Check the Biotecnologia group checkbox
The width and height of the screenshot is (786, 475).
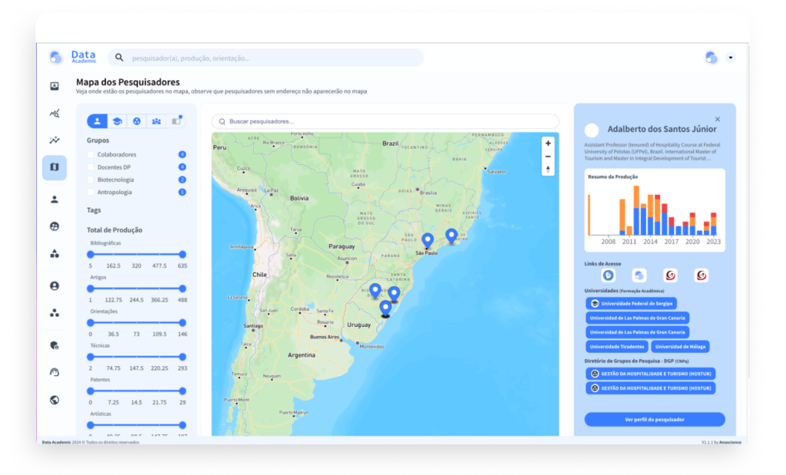[91, 180]
